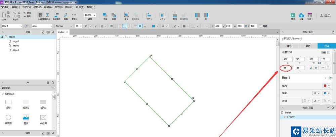Open the File menu
Image resolution: width=336 pixels, height=137 pixels.
[5, 7]
